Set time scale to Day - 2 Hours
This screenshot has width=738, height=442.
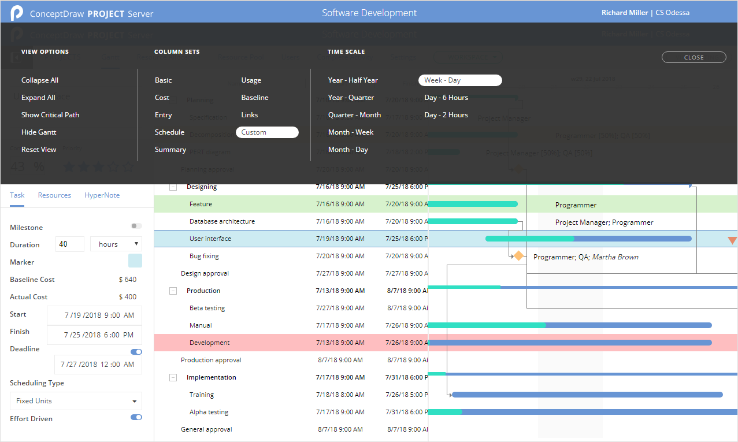coord(446,115)
